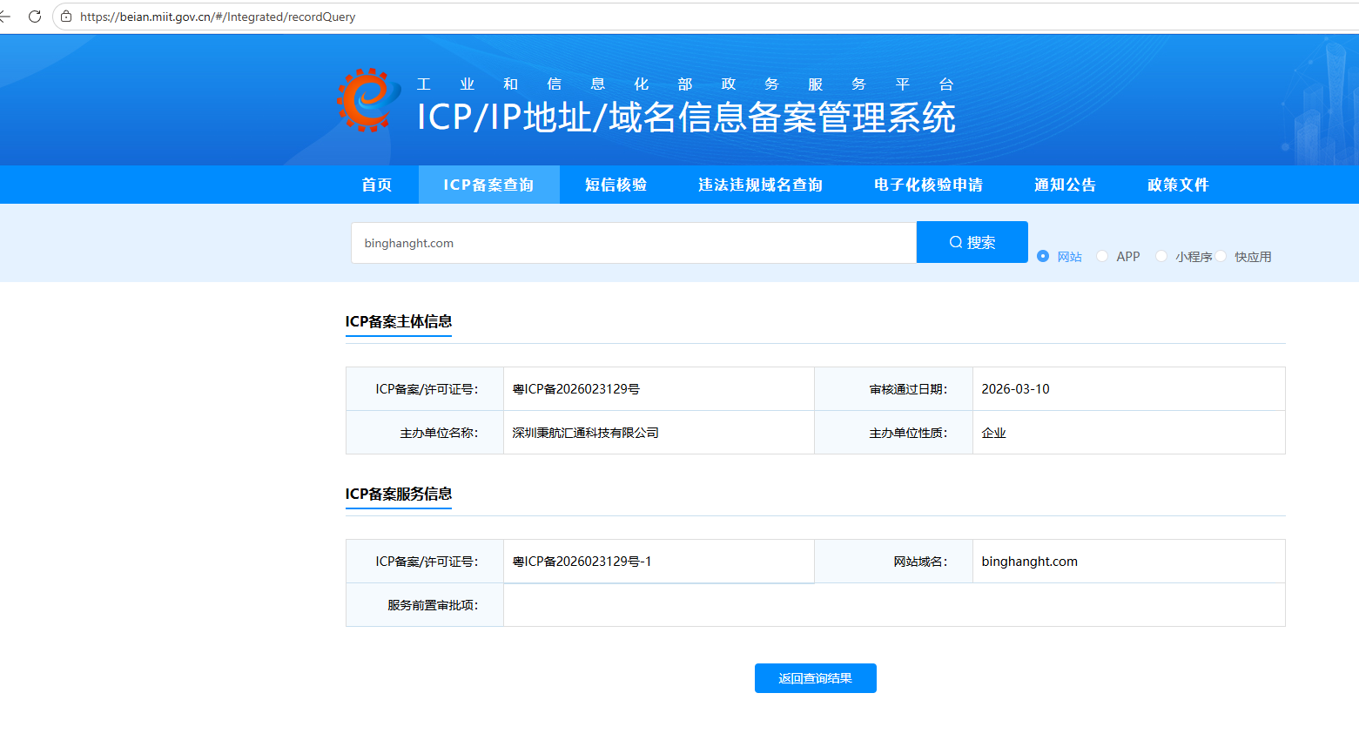Open the 通知公告 section

point(1065,184)
